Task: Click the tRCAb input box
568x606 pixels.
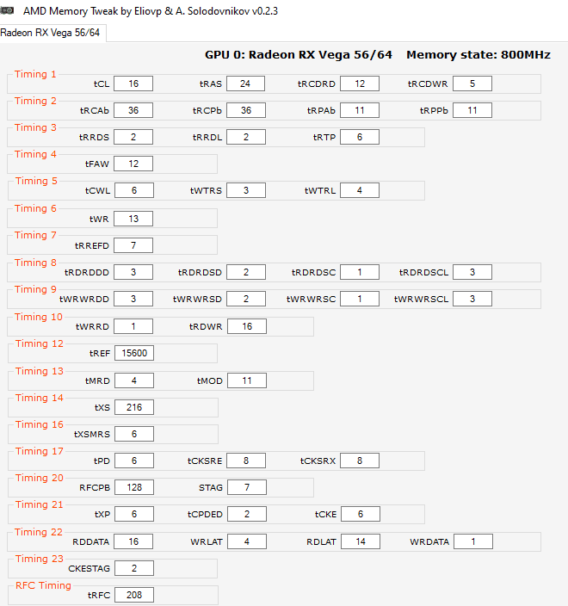Action: click(133, 110)
